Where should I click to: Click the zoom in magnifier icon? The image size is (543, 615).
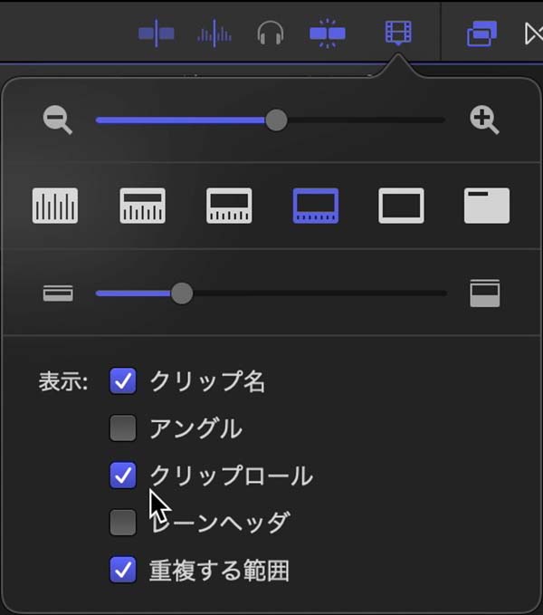click(x=484, y=120)
